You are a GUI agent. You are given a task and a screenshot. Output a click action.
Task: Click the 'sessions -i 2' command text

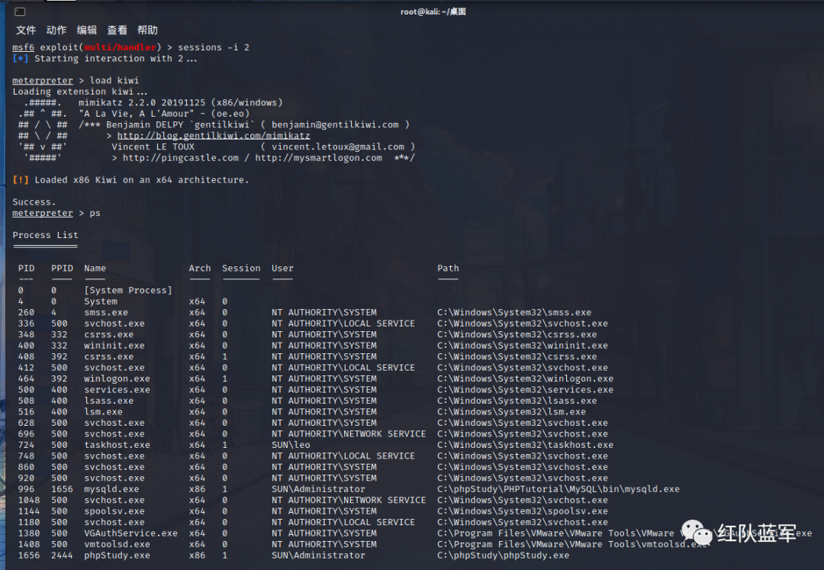[214, 47]
